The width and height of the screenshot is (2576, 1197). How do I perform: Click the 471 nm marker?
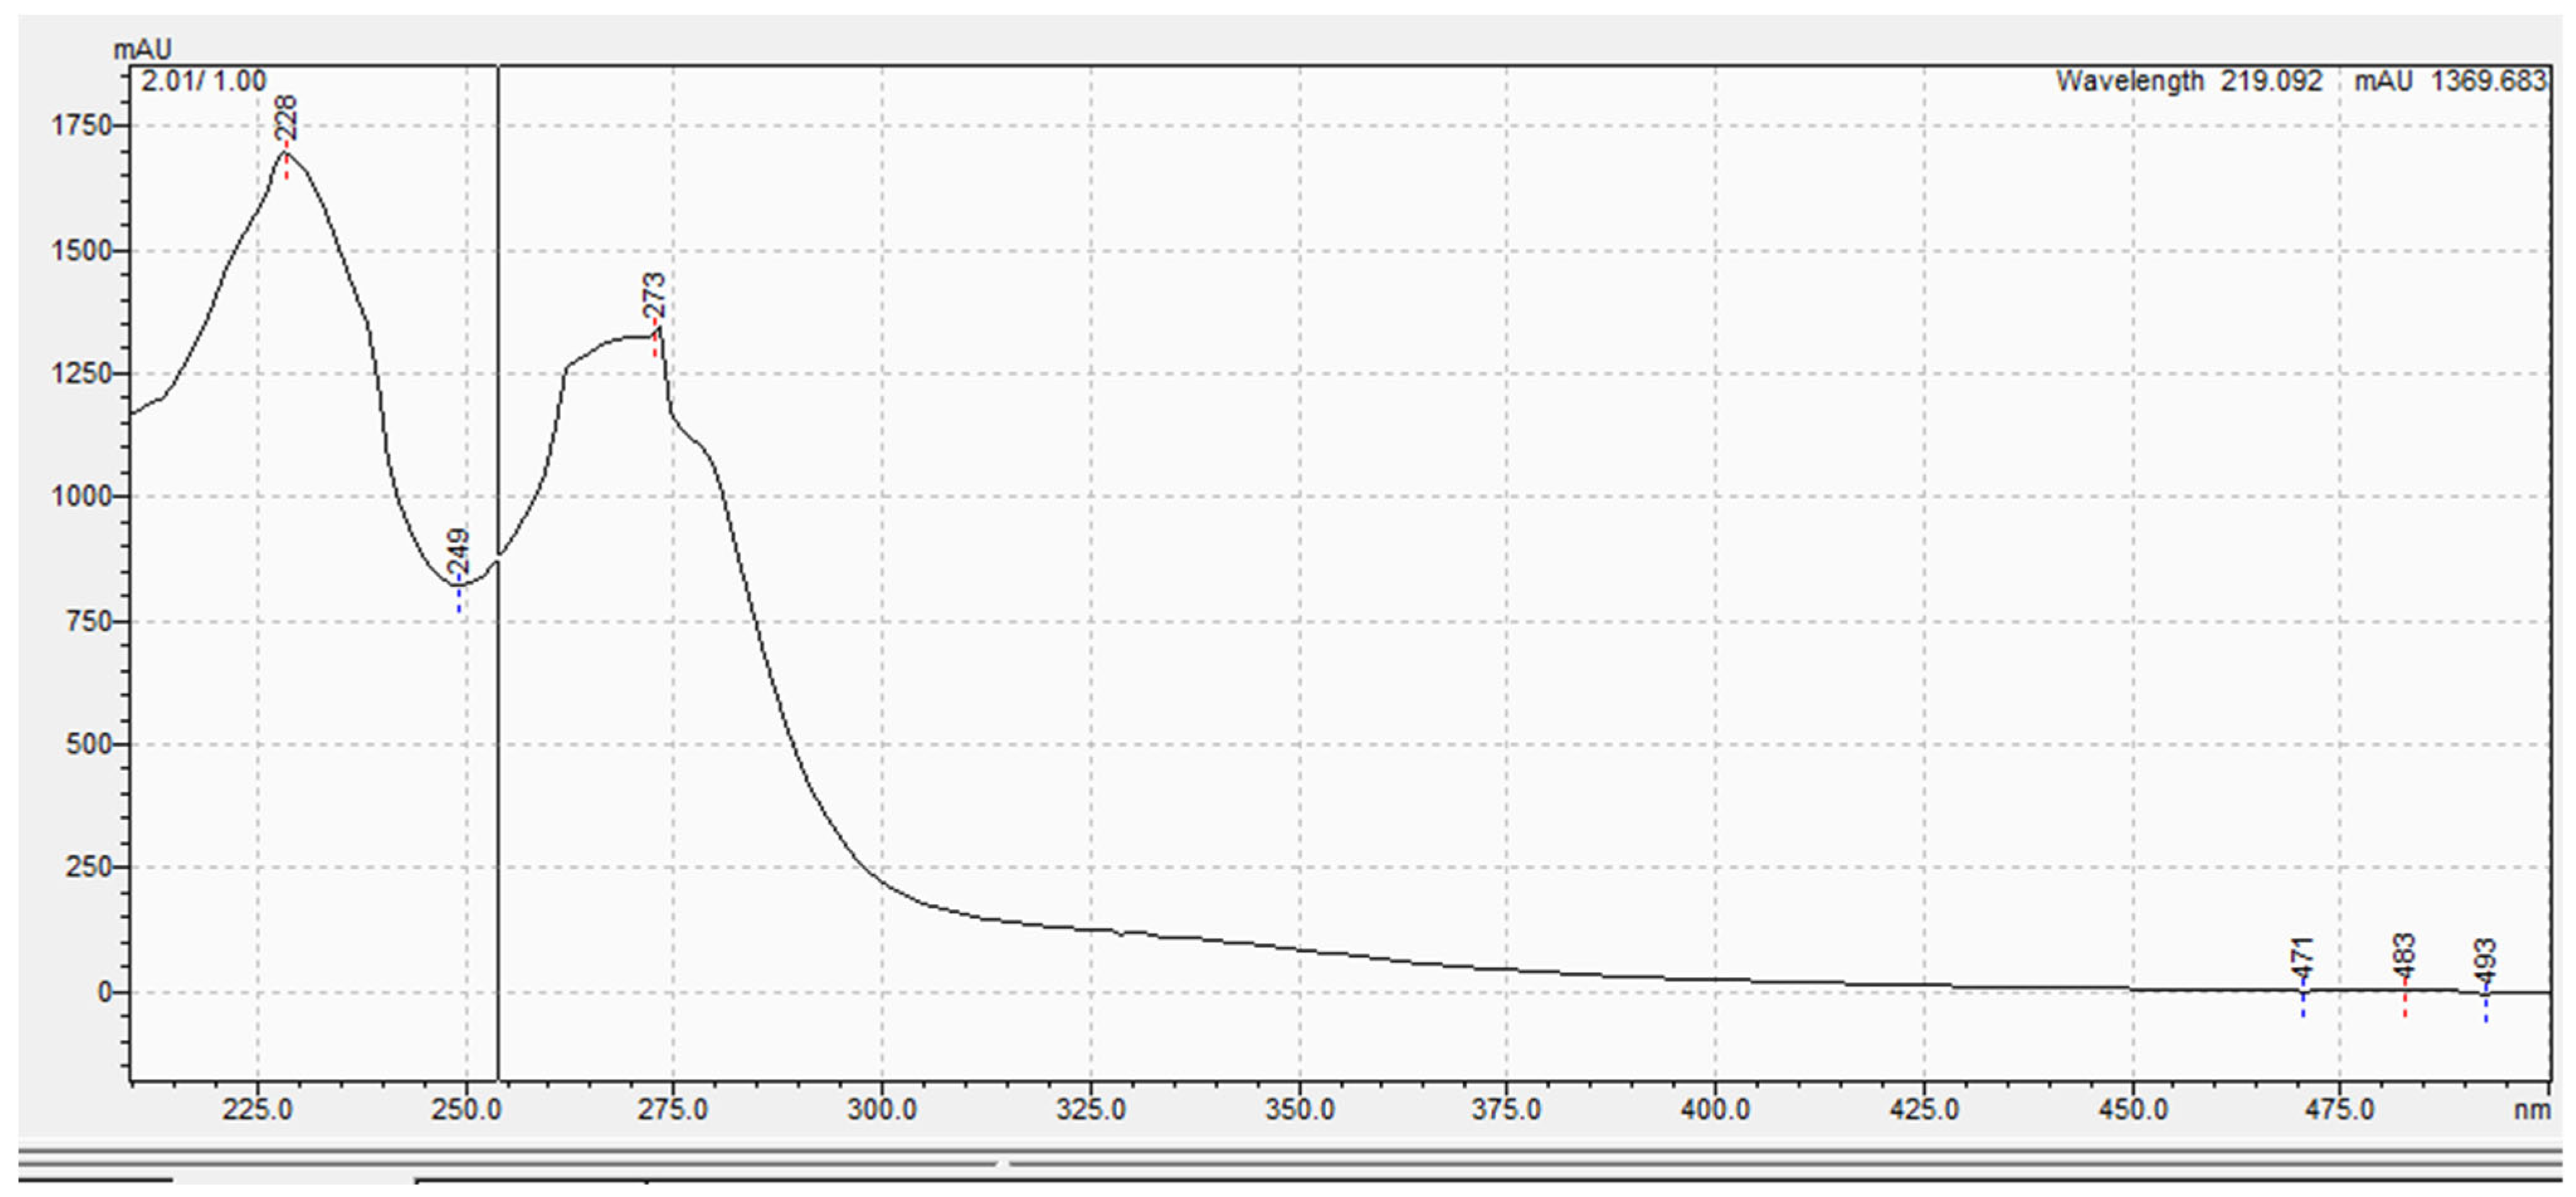2303,961
